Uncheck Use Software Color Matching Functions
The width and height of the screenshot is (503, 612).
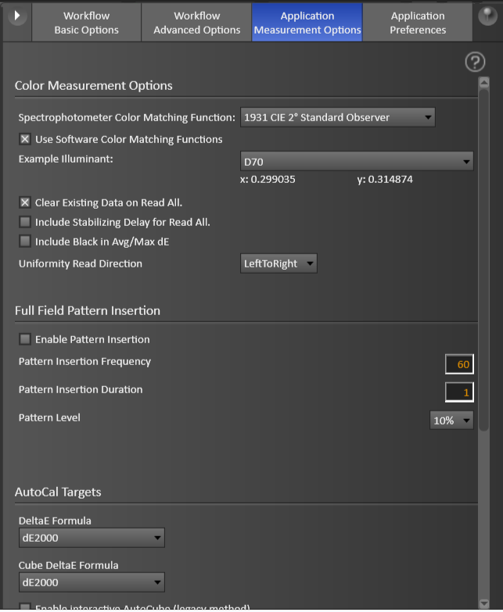pos(25,139)
